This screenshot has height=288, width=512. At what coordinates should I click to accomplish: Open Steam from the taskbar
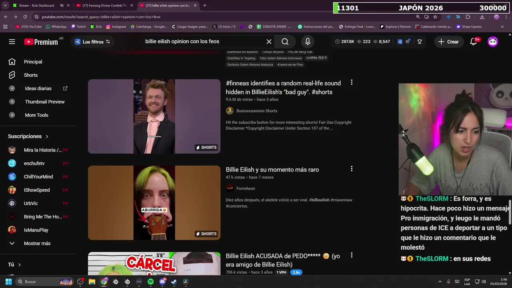click(x=174, y=282)
